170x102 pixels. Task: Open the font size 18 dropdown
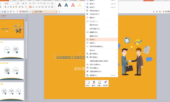[x=21, y=3]
